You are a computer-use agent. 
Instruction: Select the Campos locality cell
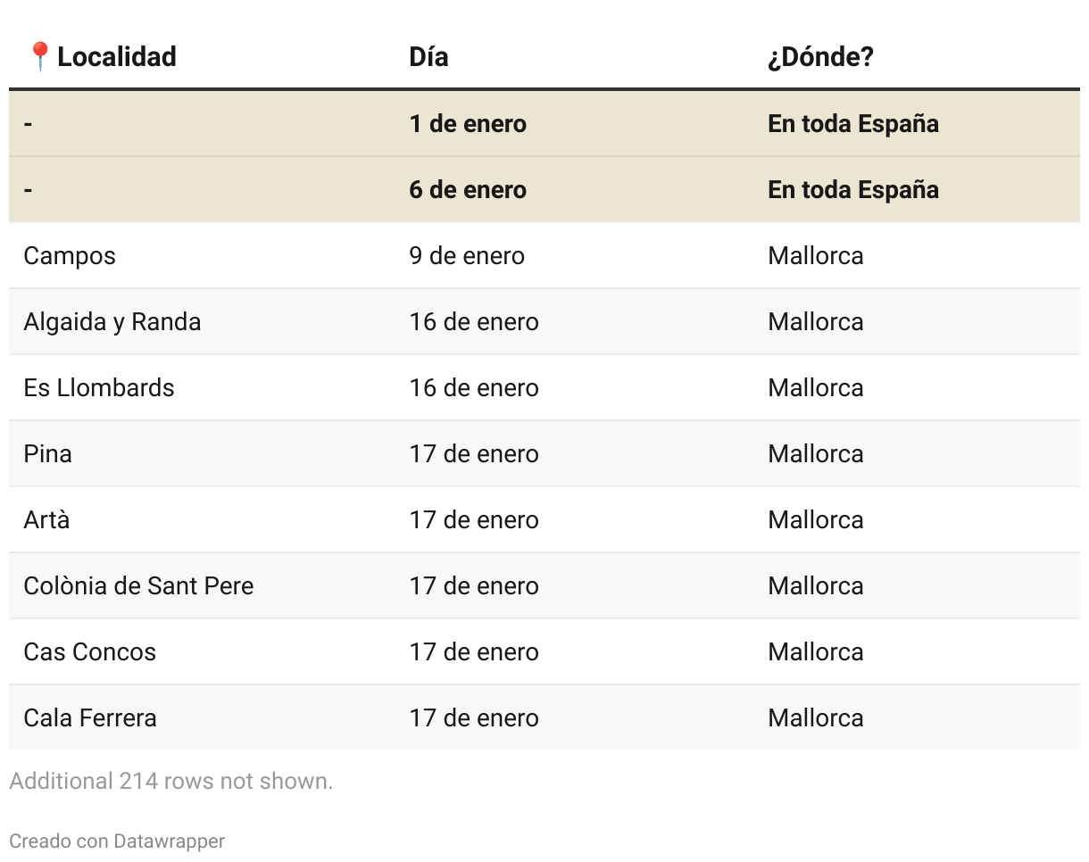click(70, 256)
